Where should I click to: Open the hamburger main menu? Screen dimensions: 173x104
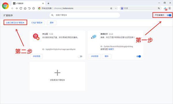point(170,8)
